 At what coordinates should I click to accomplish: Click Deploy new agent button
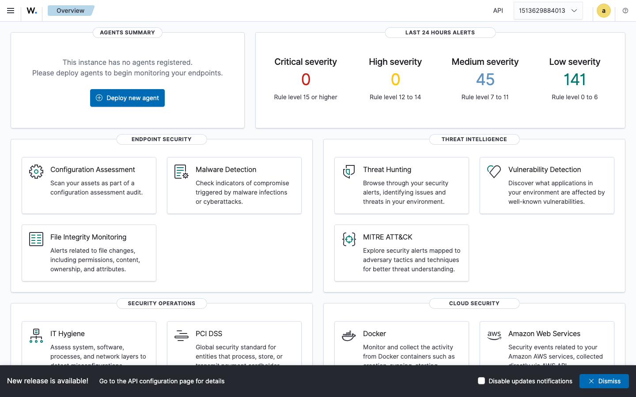[127, 98]
